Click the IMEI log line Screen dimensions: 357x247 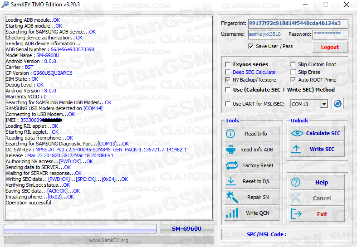pos(34,120)
